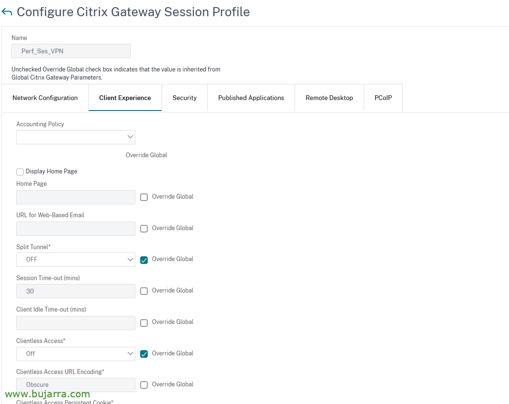Screen dimensions: 509x404
Task: Uncheck Override Global for Split Tunnel
Action: [x=144, y=260]
